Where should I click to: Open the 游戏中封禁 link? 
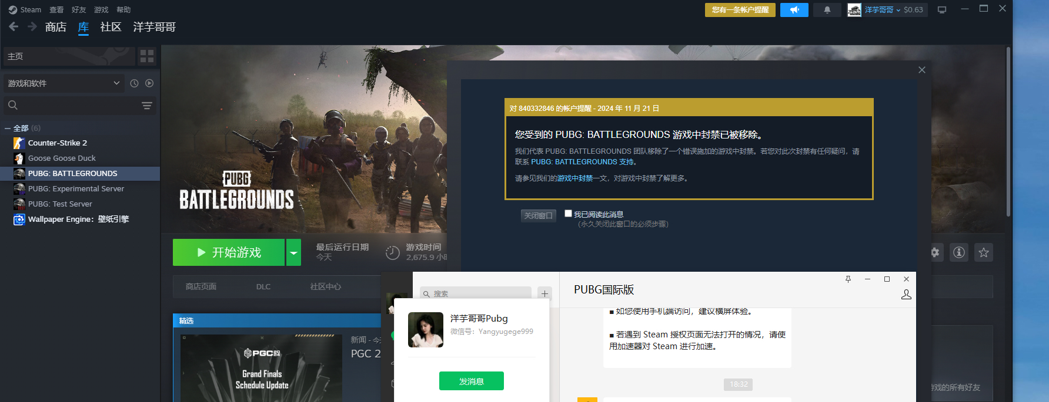pos(574,178)
